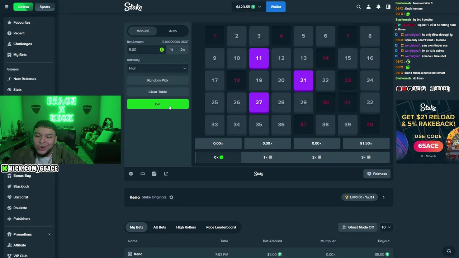Halve the bet amount with ½
The height and width of the screenshot is (258, 459).
(172, 50)
